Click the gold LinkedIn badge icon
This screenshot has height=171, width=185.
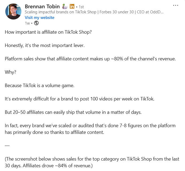point(72,6)
